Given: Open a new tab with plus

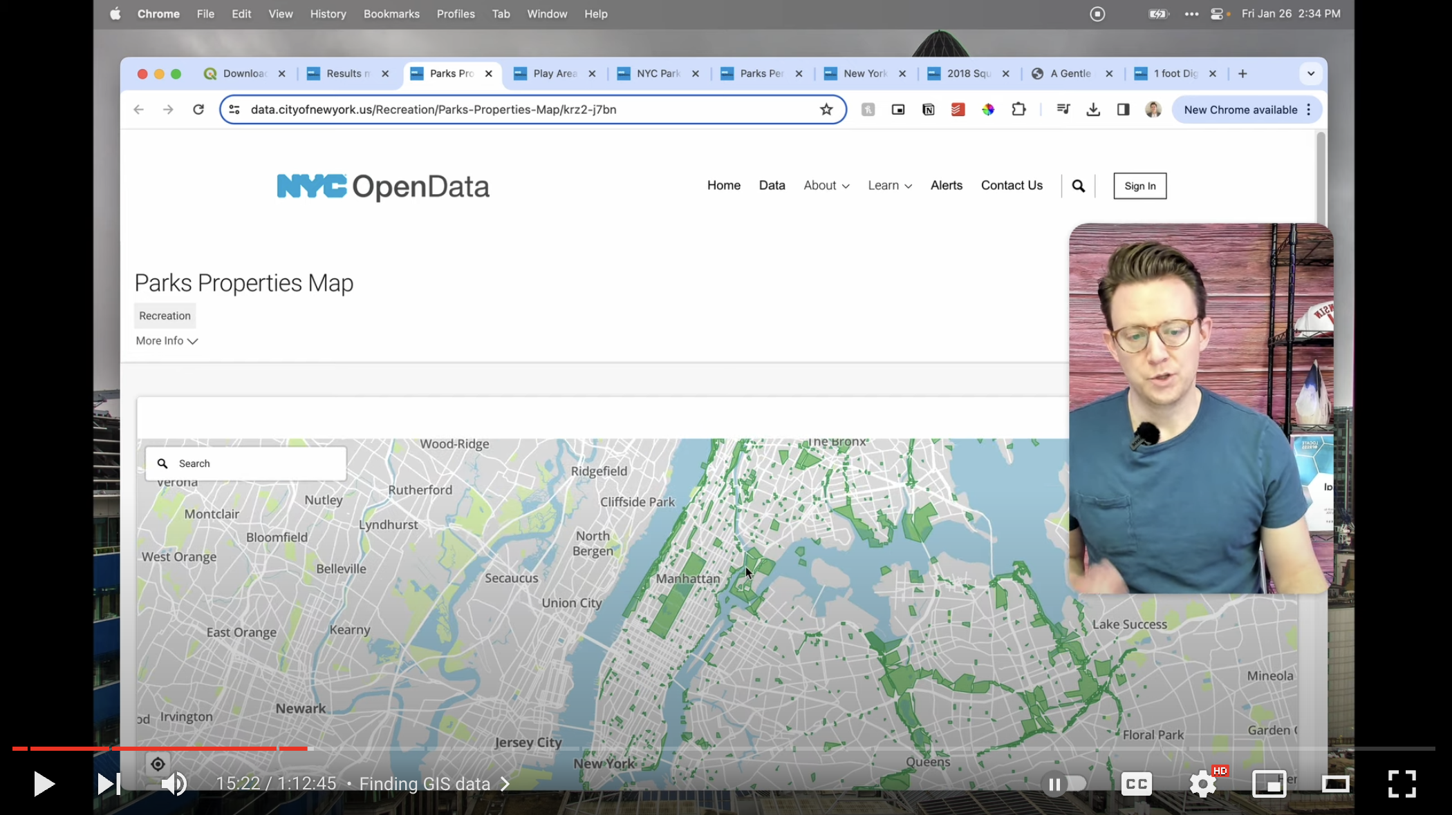Looking at the screenshot, I should (1242, 73).
